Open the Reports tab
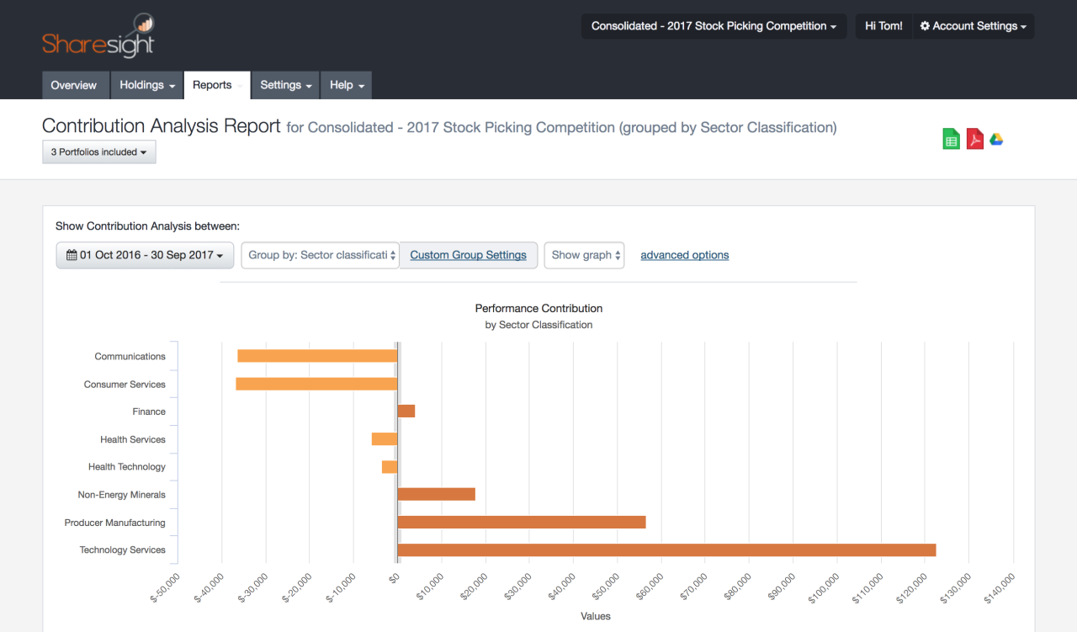Image resolution: width=1077 pixels, height=632 pixels. pos(217,85)
